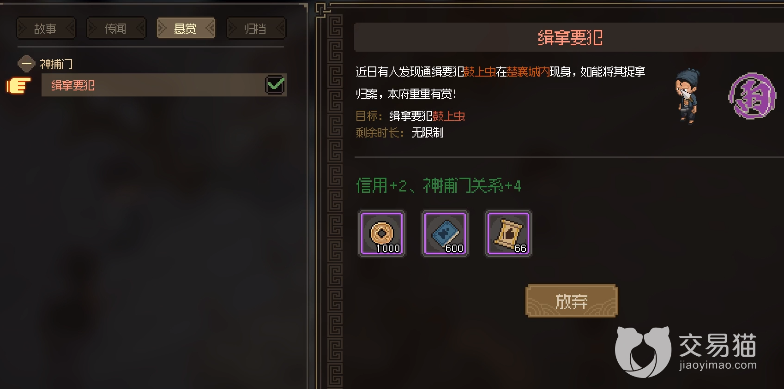Click the 放弃 button to abandon quest
The width and height of the screenshot is (784, 389).
tap(572, 301)
